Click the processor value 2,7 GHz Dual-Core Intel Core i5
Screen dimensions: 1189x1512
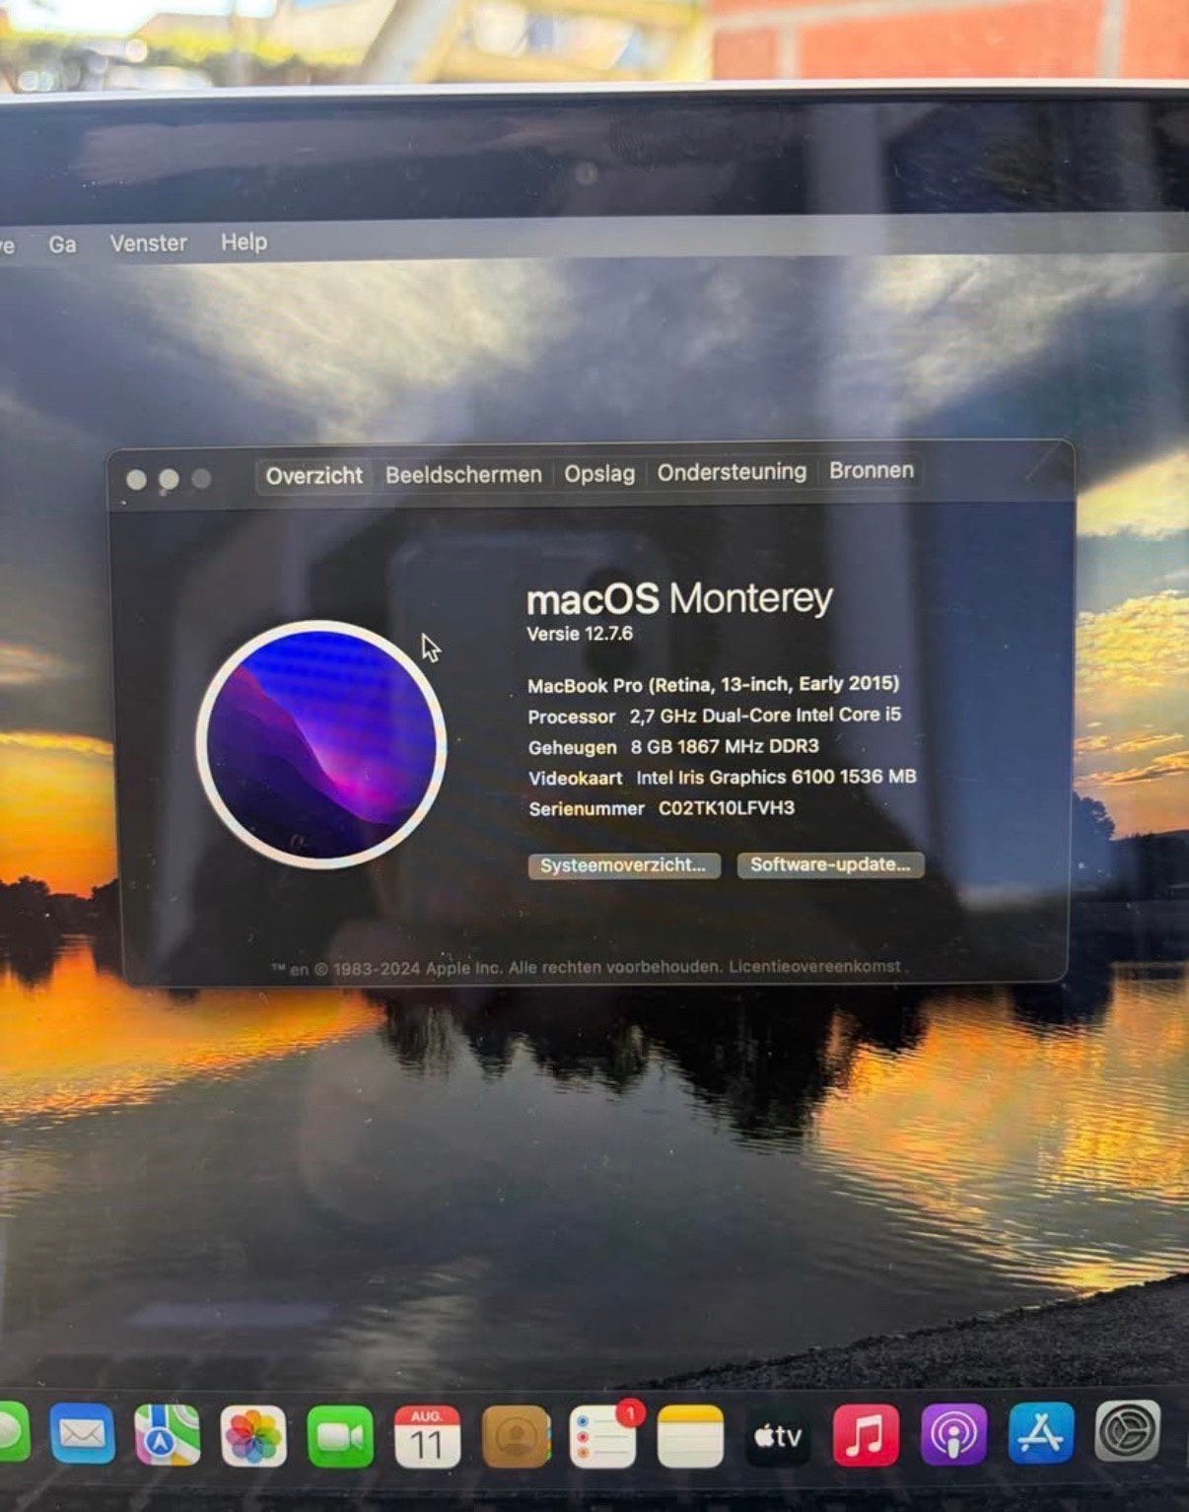click(765, 715)
